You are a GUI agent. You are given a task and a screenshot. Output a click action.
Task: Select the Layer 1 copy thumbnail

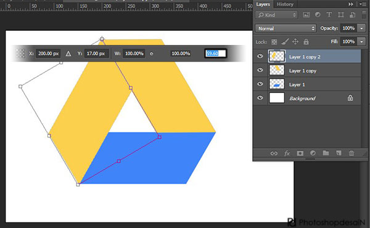(x=277, y=70)
